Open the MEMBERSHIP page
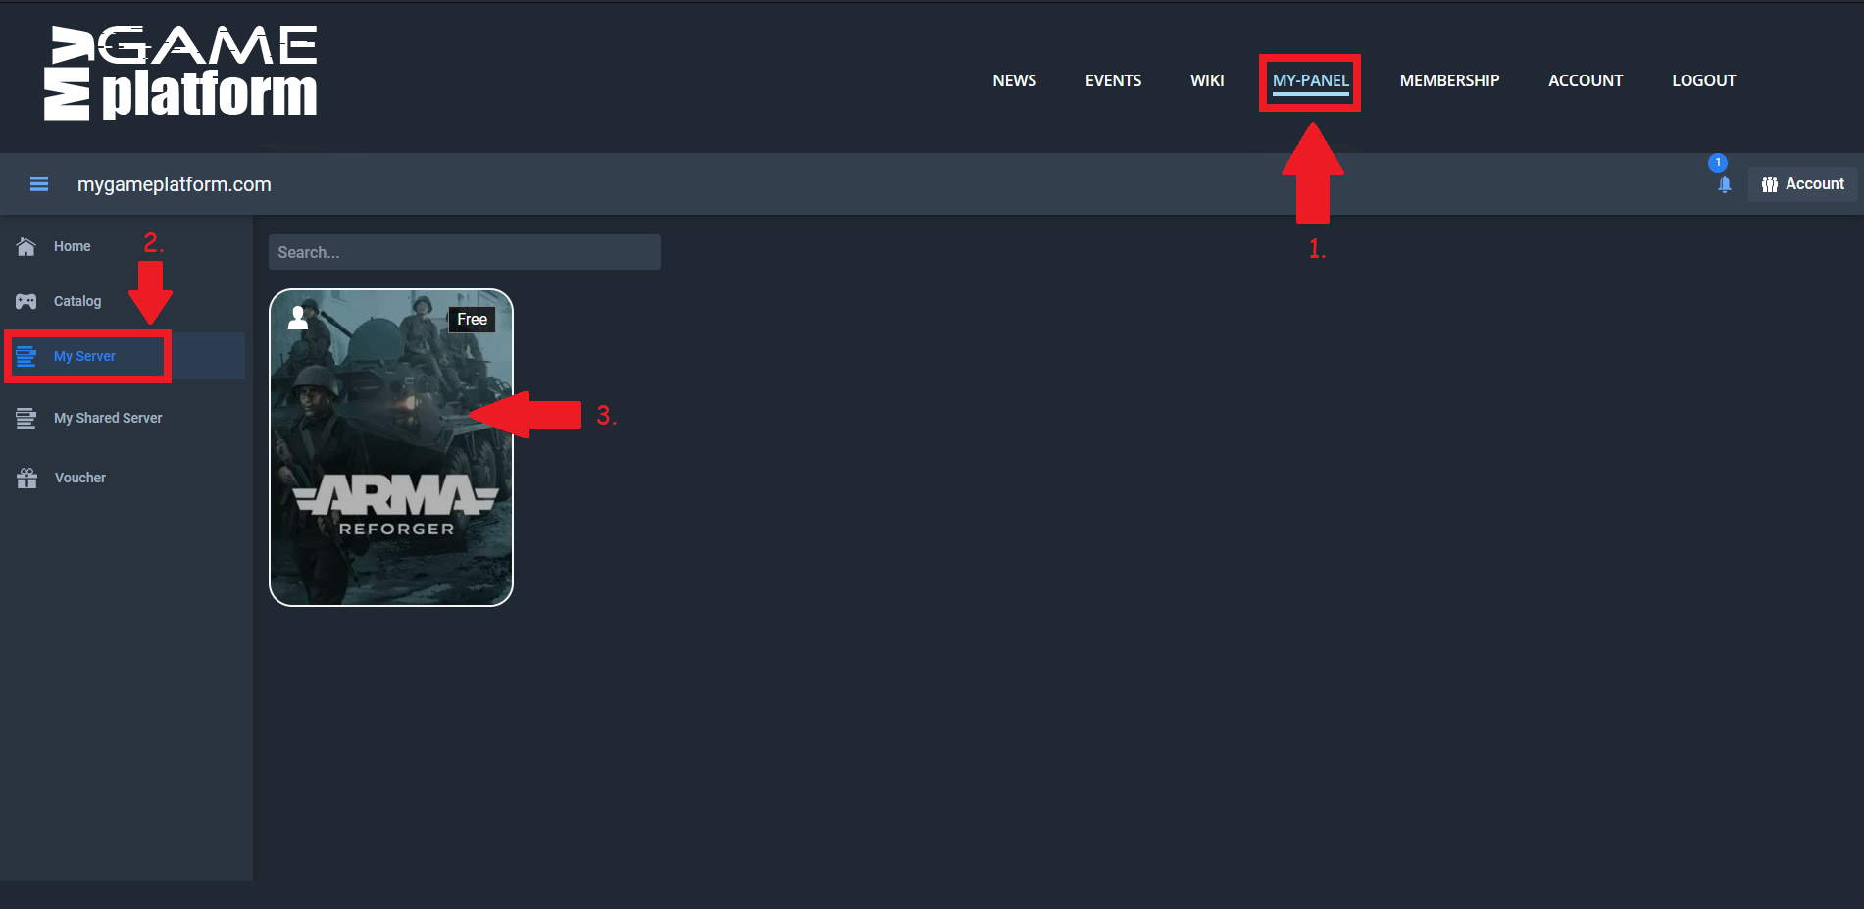1864x909 pixels. click(x=1449, y=80)
